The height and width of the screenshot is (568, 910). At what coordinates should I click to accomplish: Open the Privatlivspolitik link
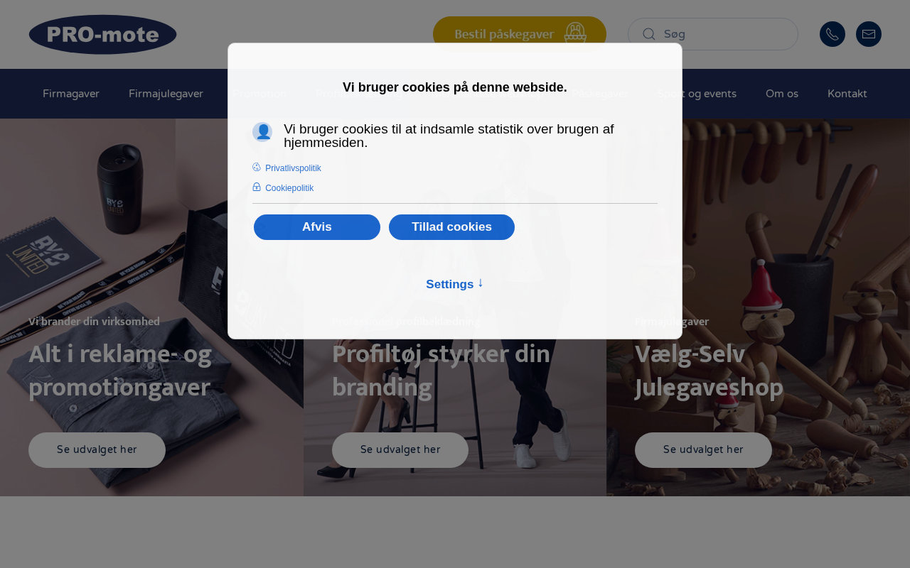point(293,168)
